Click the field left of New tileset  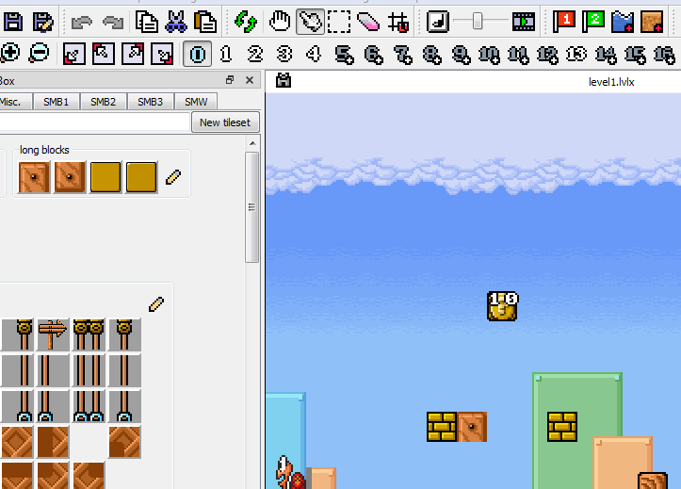pyautogui.click(x=94, y=122)
